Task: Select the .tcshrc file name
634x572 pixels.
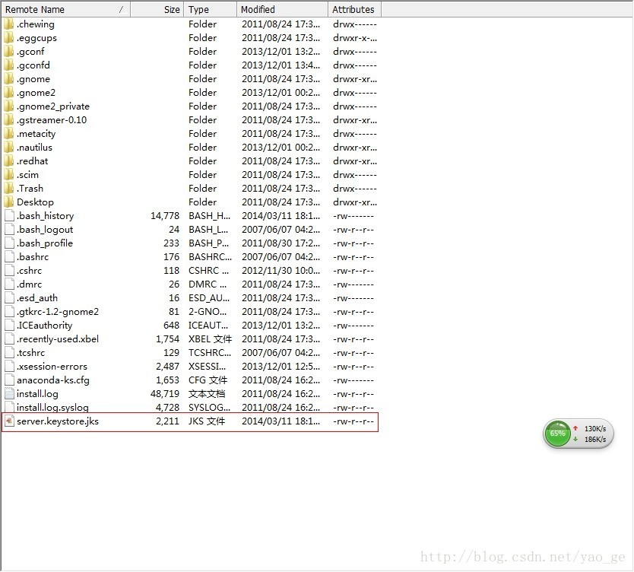Action: pyautogui.click(x=30, y=353)
